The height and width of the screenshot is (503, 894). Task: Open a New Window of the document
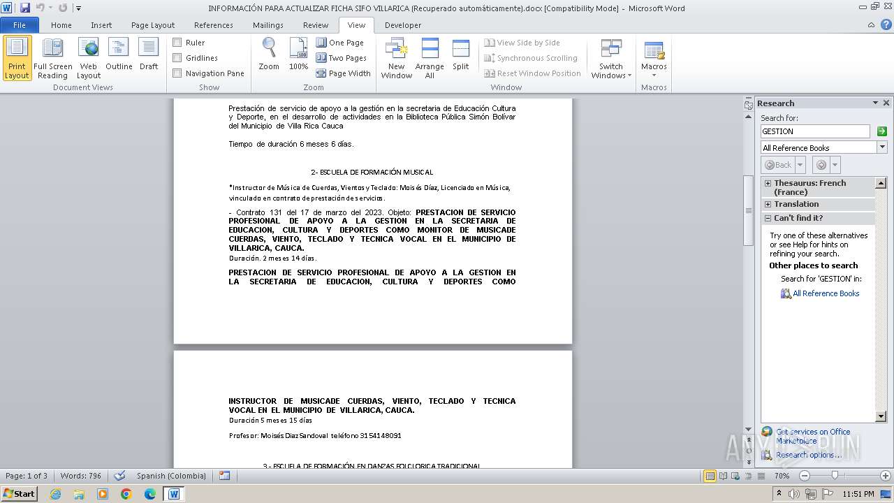coord(396,58)
